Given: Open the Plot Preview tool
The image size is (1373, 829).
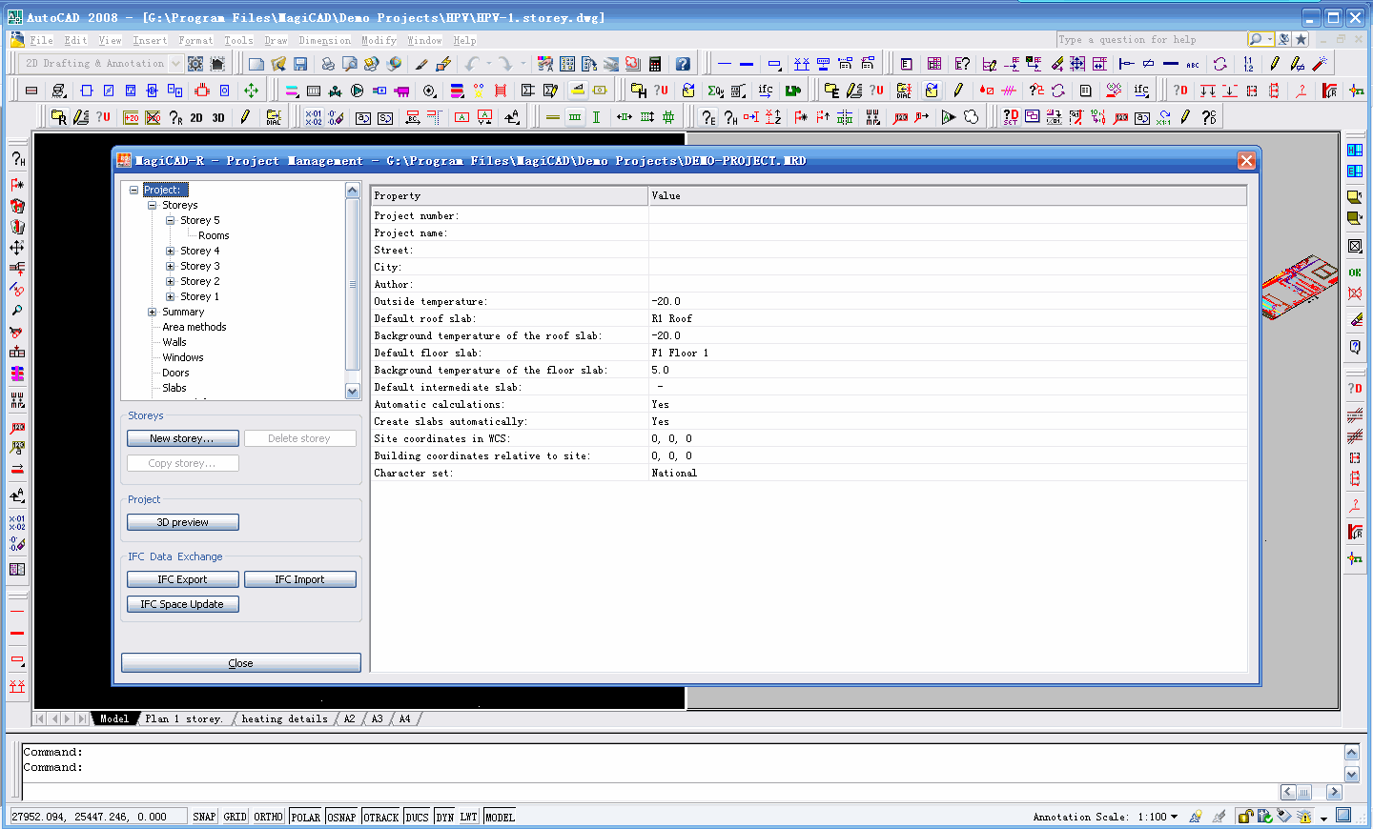Looking at the screenshot, I should 350,64.
